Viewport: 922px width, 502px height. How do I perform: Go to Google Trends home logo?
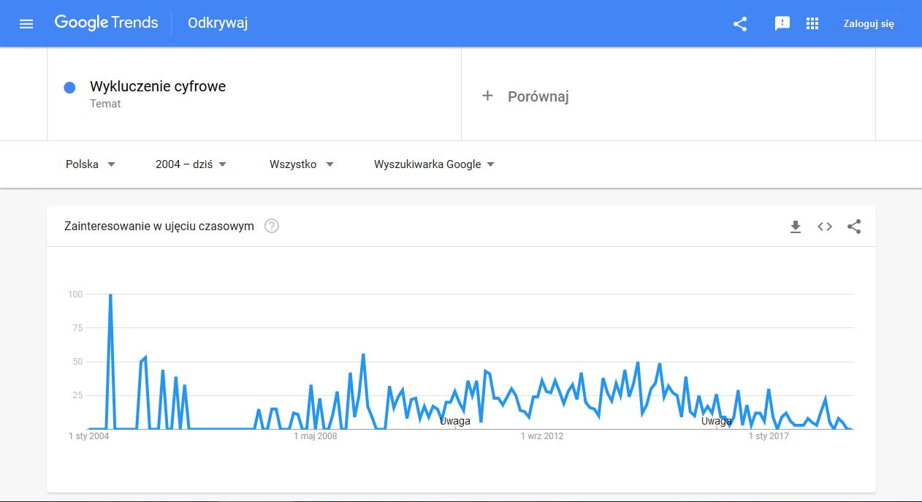106,23
